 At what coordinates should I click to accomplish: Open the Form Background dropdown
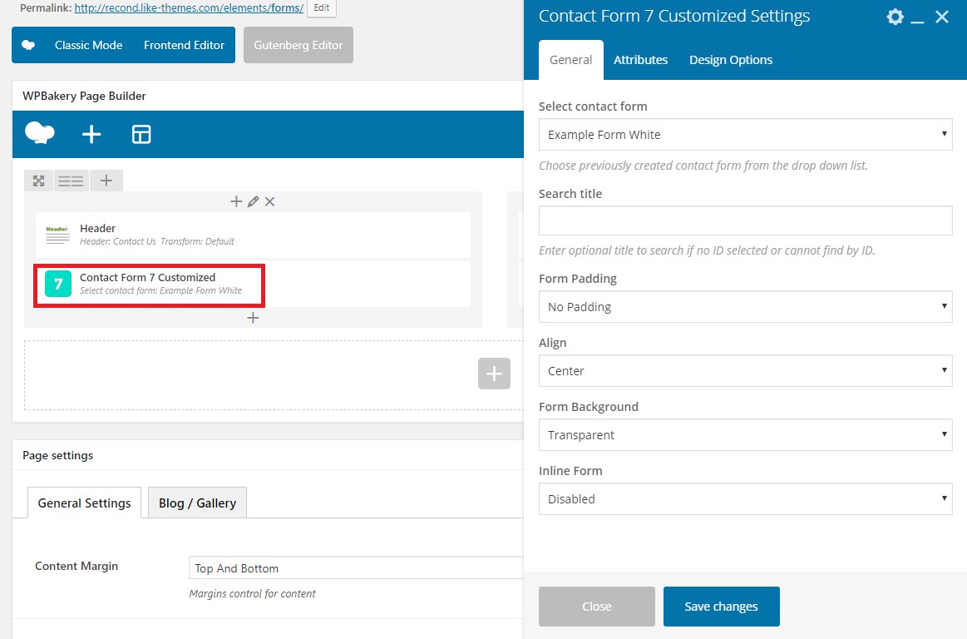(x=746, y=435)
